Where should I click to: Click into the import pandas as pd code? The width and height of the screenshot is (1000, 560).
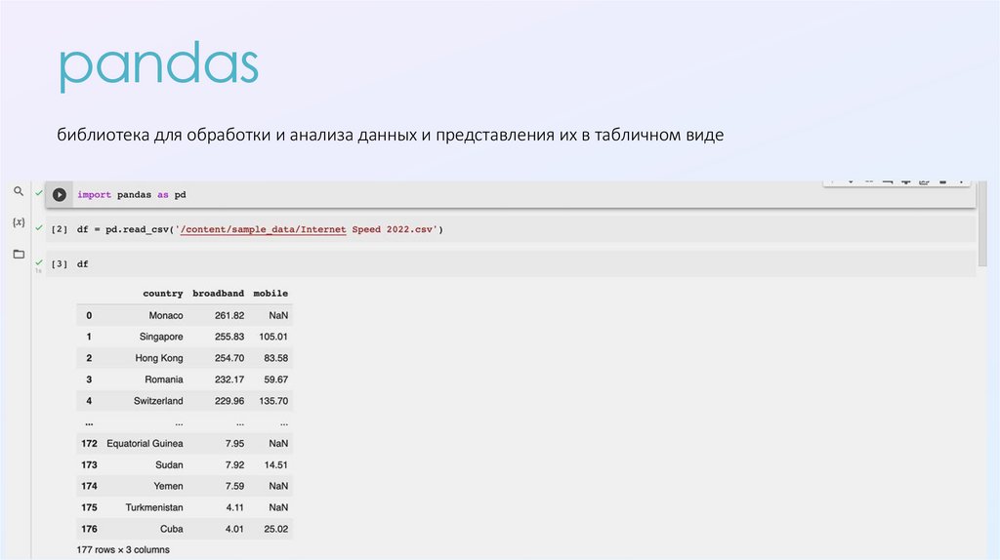click(x=132, y=195)
